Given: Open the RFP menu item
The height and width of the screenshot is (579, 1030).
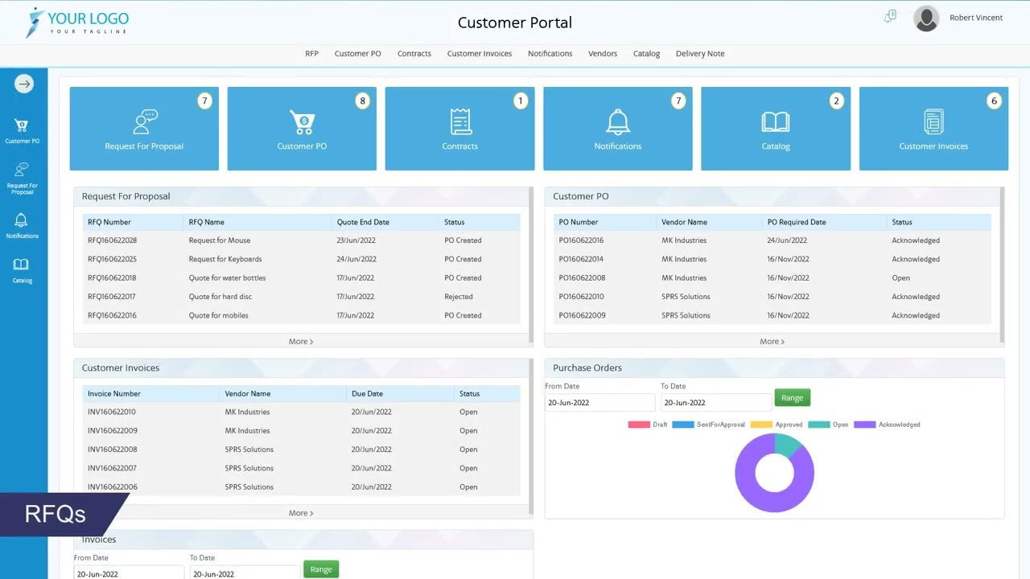Looking at the screenshot, I should (311, 54).
